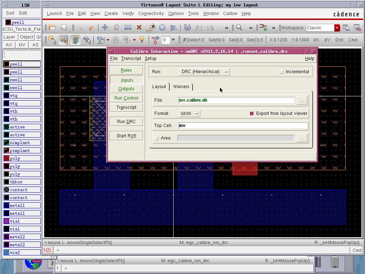Click the workspace eye icon at far right
Screen dimensions: 365x274
357,28
